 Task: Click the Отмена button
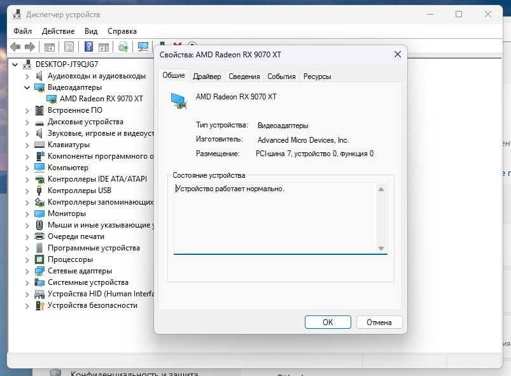(x=379, y=322)
